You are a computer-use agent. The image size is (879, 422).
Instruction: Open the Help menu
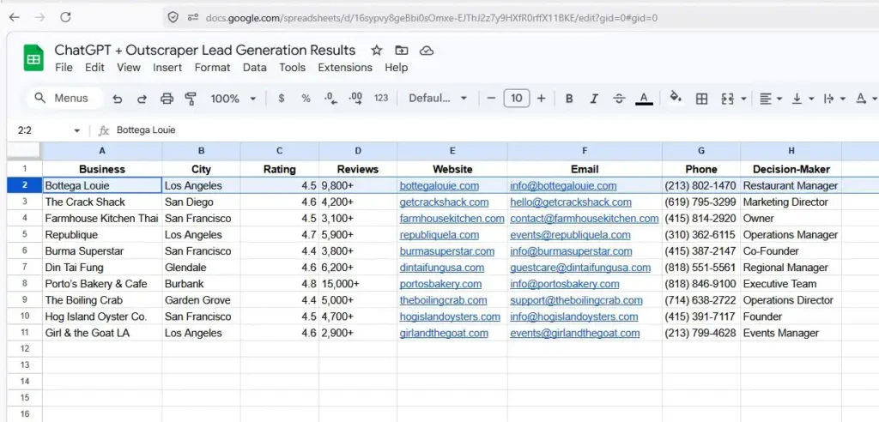coord(396,68)
